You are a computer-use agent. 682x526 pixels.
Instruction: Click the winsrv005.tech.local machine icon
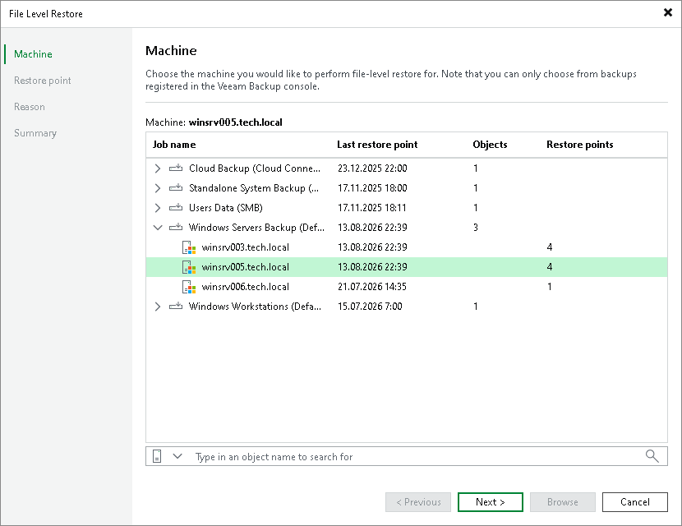(189, 267)
